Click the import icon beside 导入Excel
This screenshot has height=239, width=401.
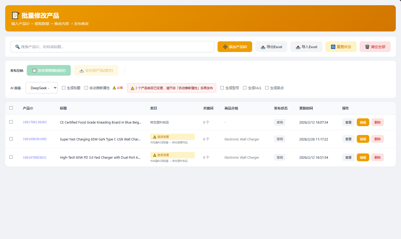point(298,47)
